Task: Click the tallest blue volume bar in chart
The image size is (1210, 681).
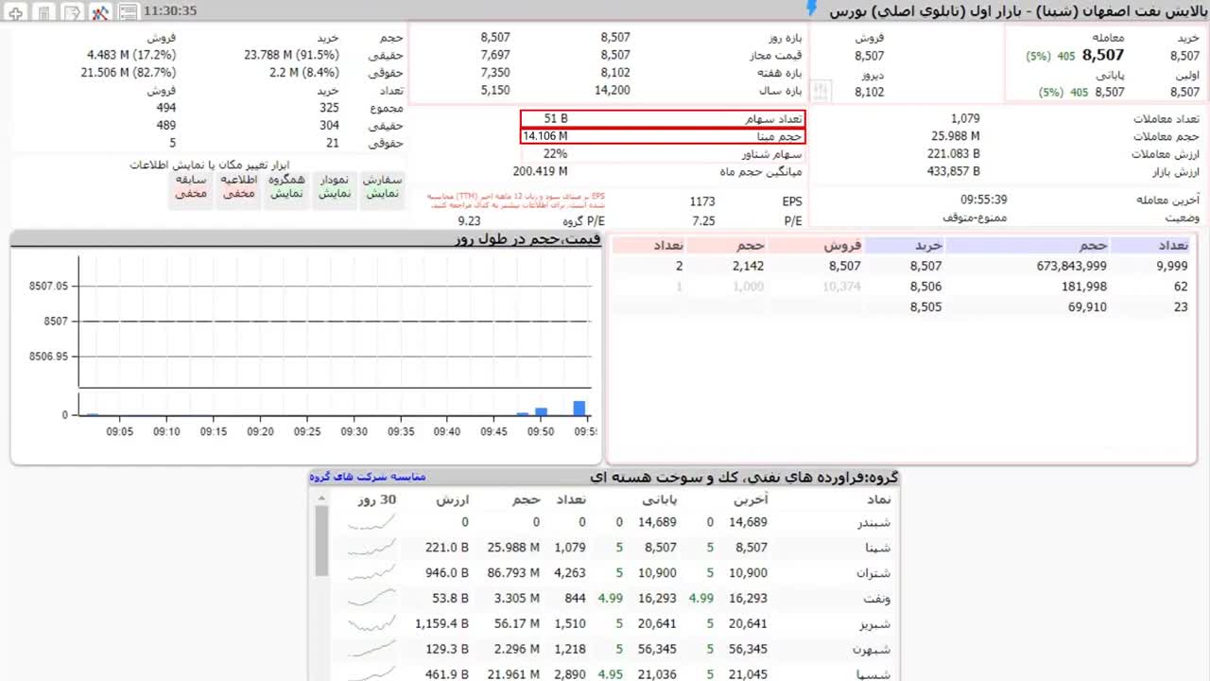Action: point(579,409)
